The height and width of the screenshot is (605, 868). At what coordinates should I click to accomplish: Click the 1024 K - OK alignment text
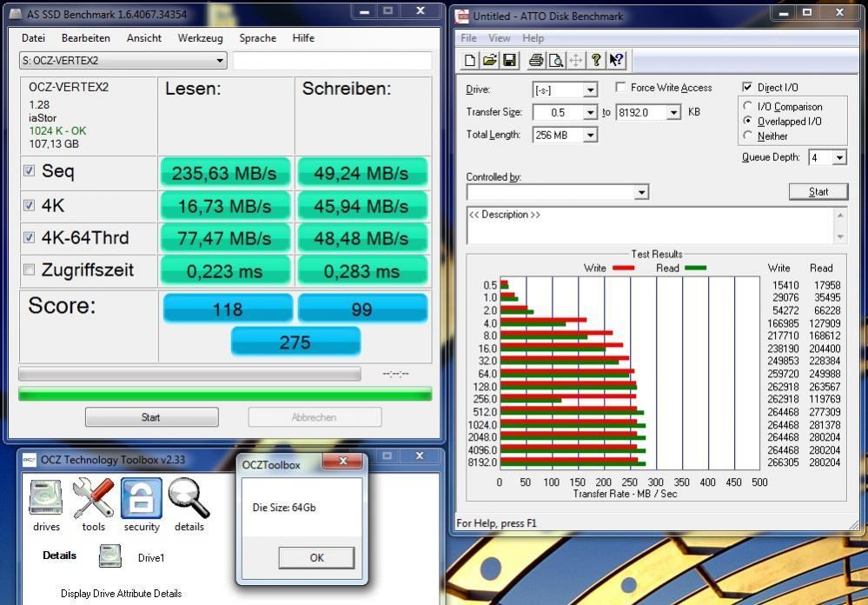pos(57,130)
